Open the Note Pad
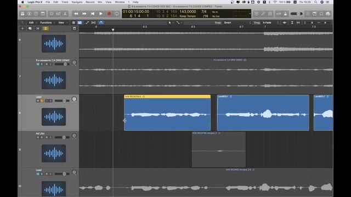This screenshot has height=197, width=351. coord(315,14)
